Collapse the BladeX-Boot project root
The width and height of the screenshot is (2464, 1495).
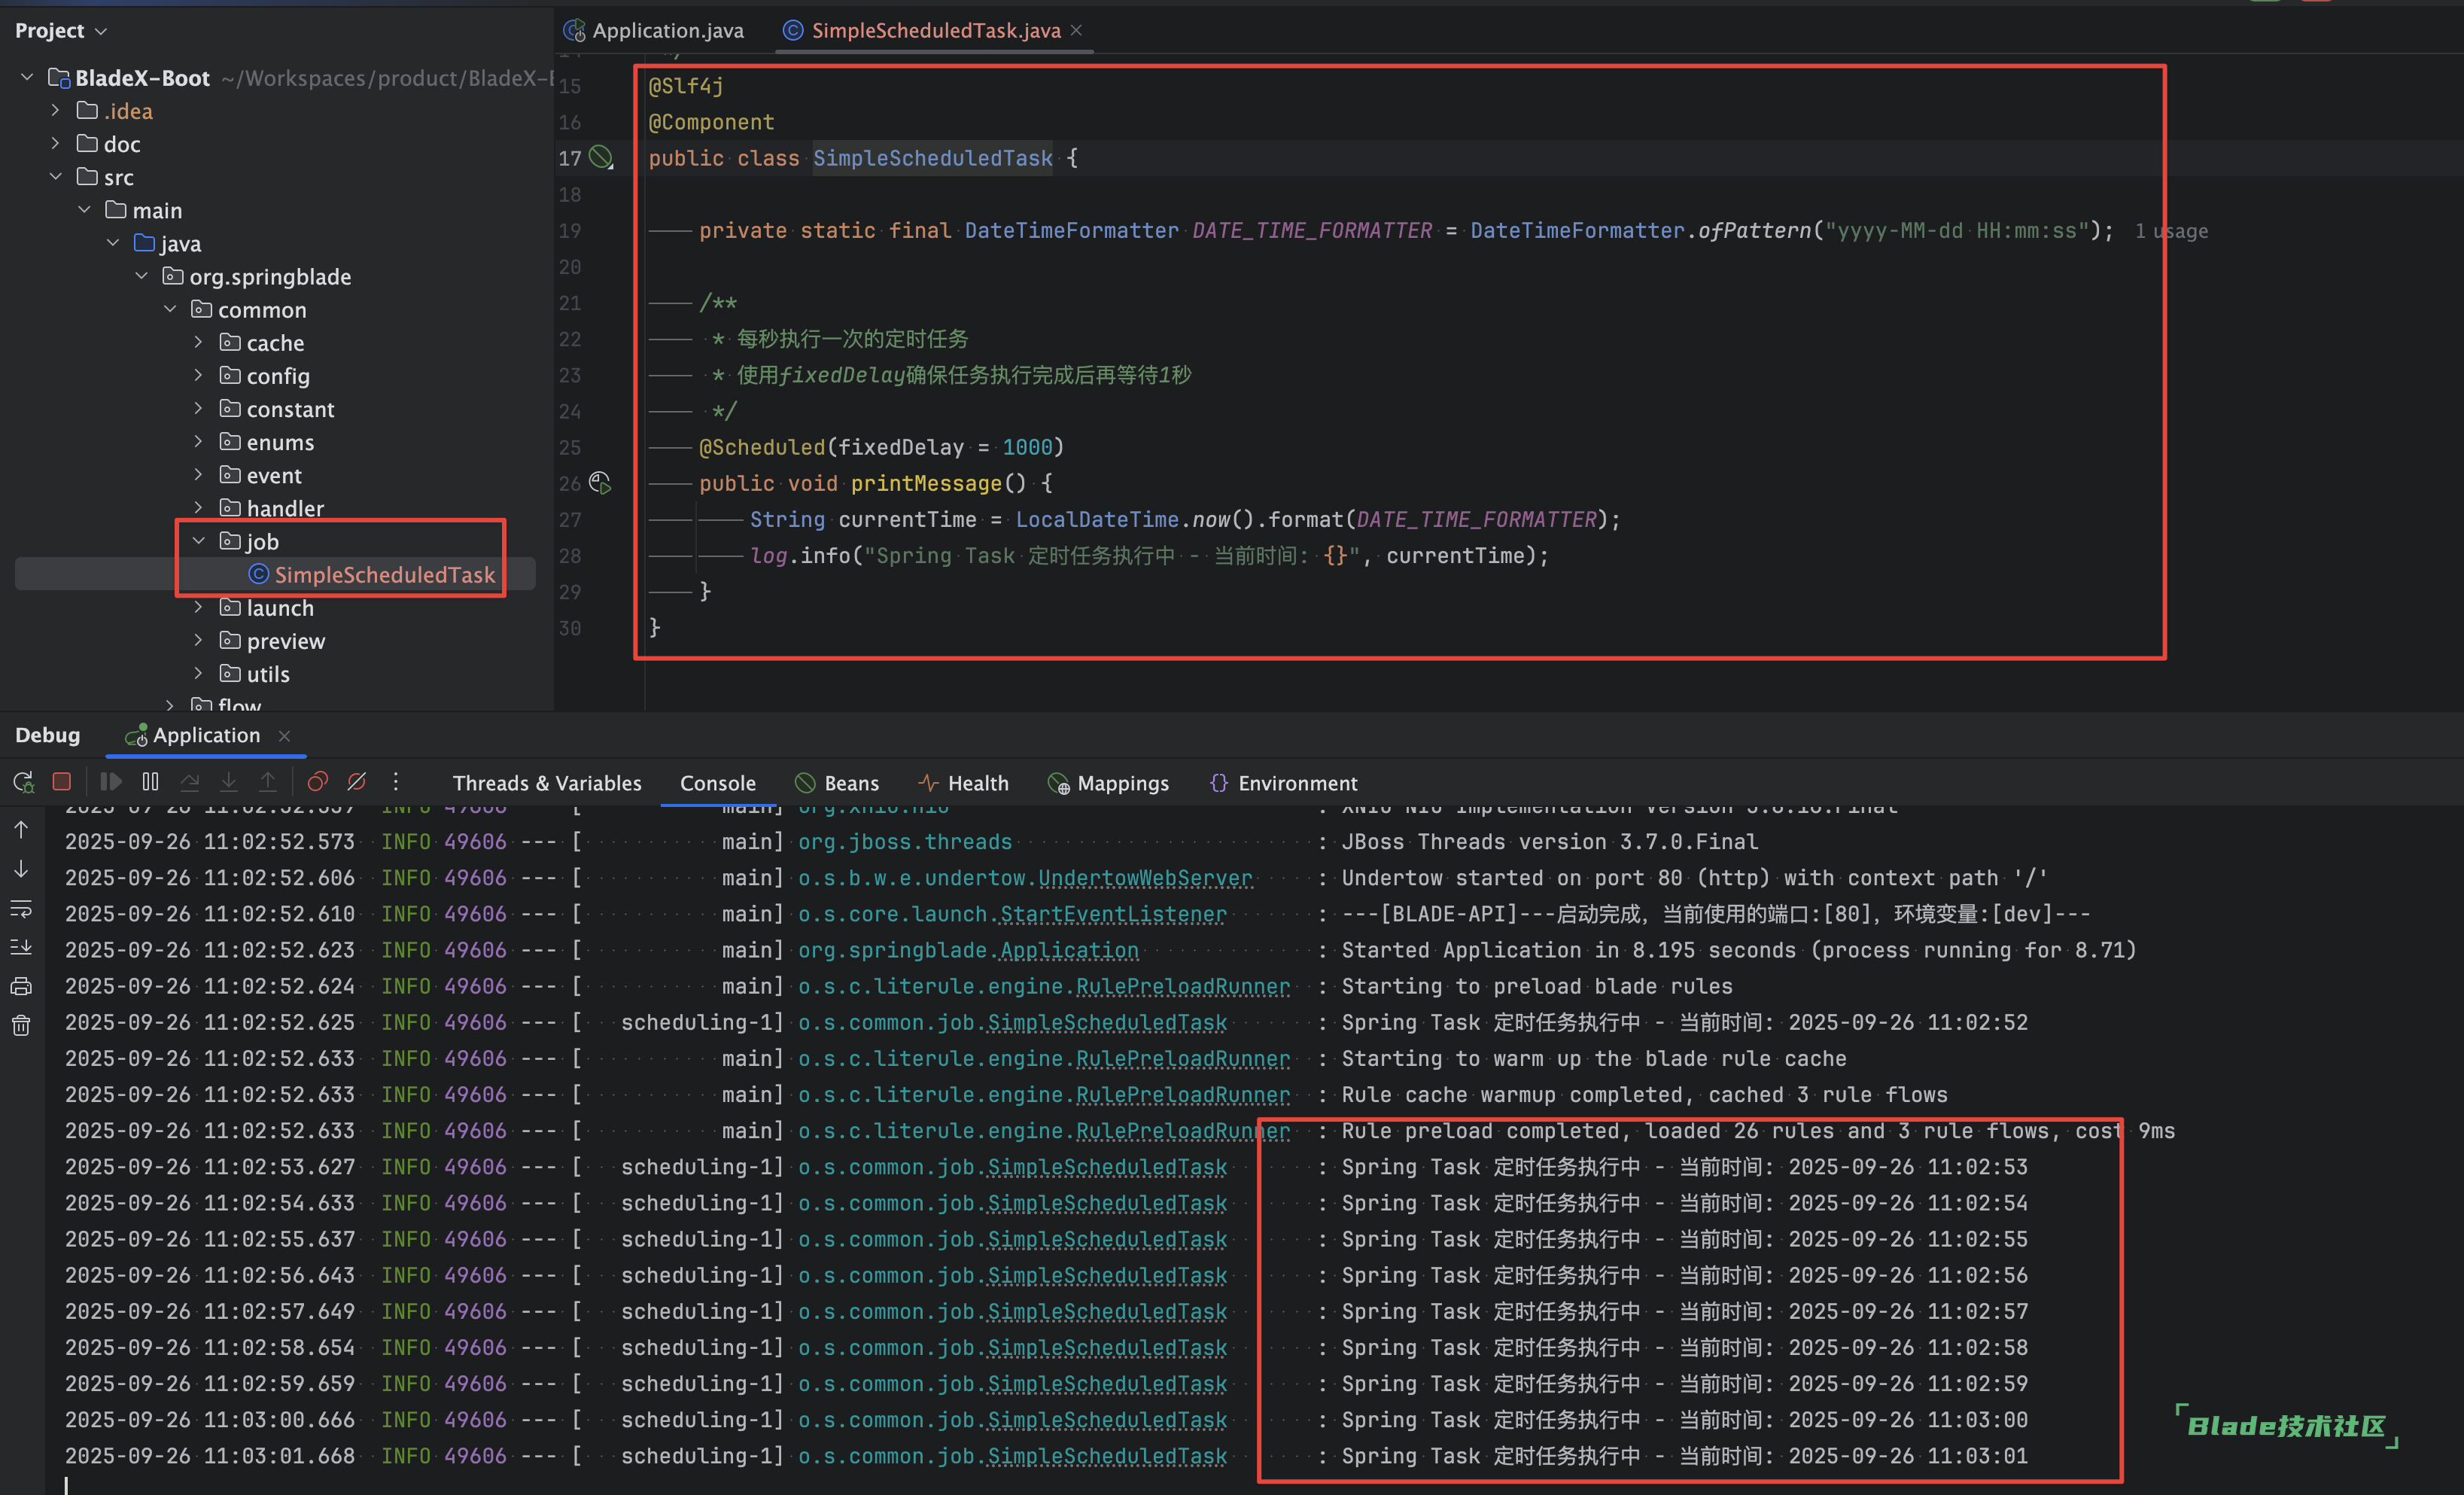(28, 77)
